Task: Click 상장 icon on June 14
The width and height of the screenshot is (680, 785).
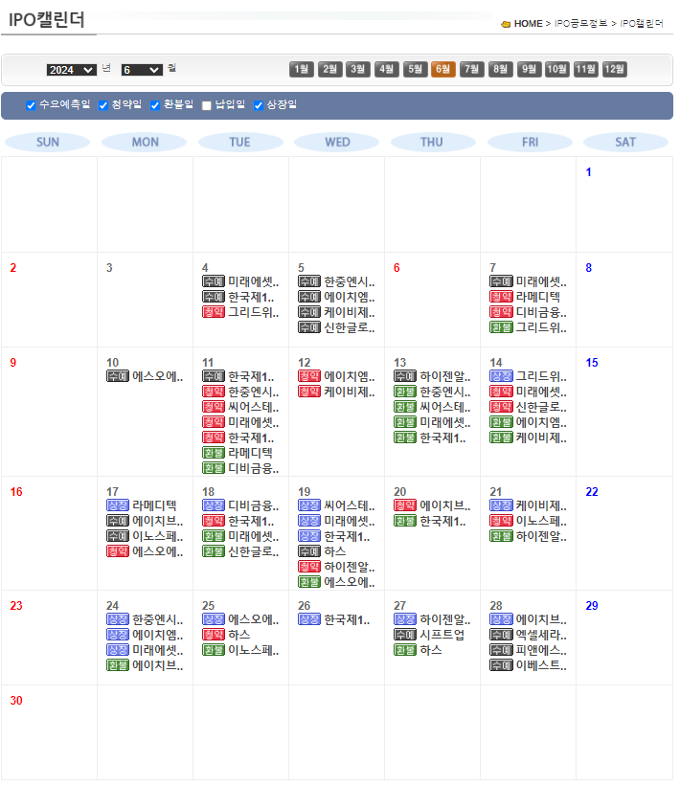Action: click(x=501, y=376)
